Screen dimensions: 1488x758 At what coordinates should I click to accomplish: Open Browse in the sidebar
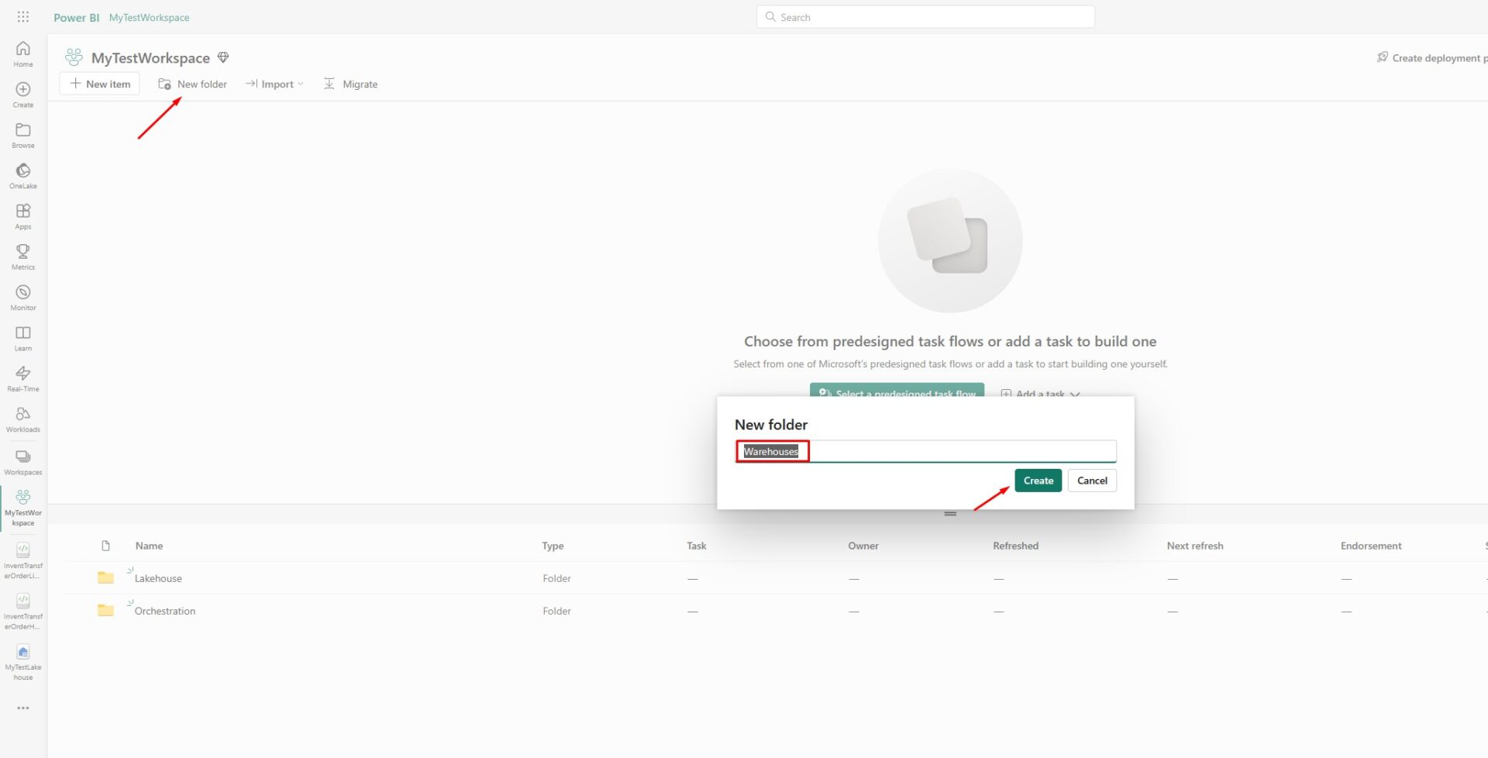click(23, 136)
